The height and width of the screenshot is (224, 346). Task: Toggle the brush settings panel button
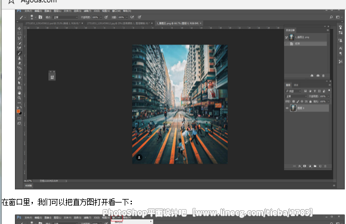(41, 17)
